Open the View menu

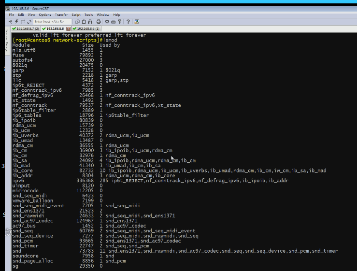(x=31, y=15)
